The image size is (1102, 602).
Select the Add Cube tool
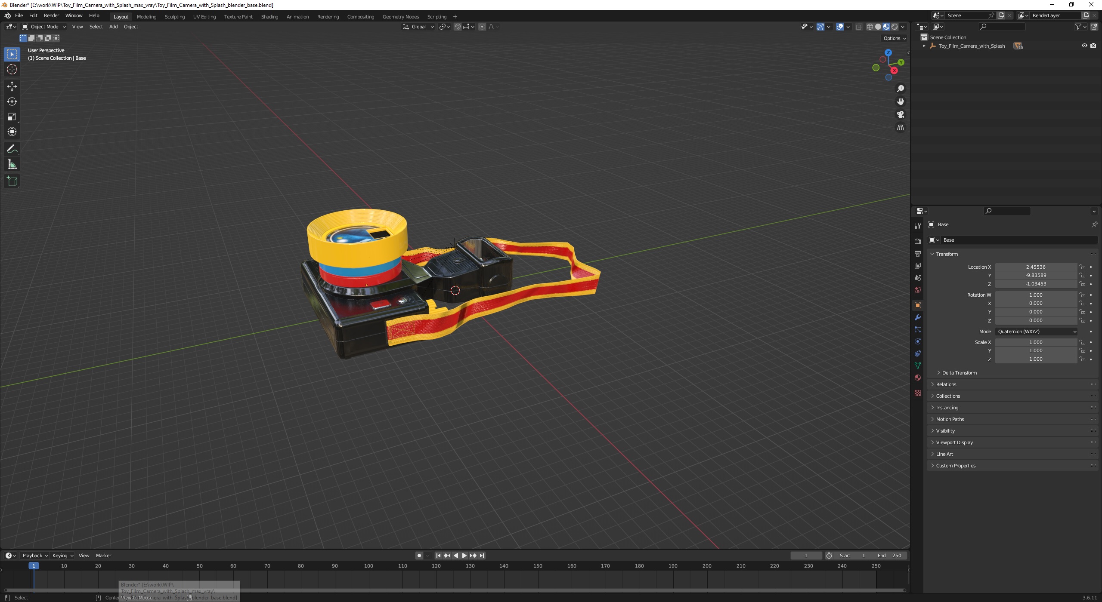click(12, 181)
